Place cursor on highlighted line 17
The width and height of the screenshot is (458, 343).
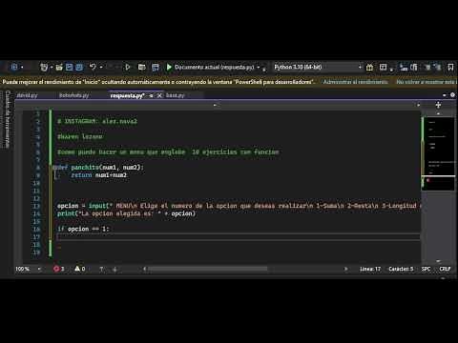coord(239,236)
